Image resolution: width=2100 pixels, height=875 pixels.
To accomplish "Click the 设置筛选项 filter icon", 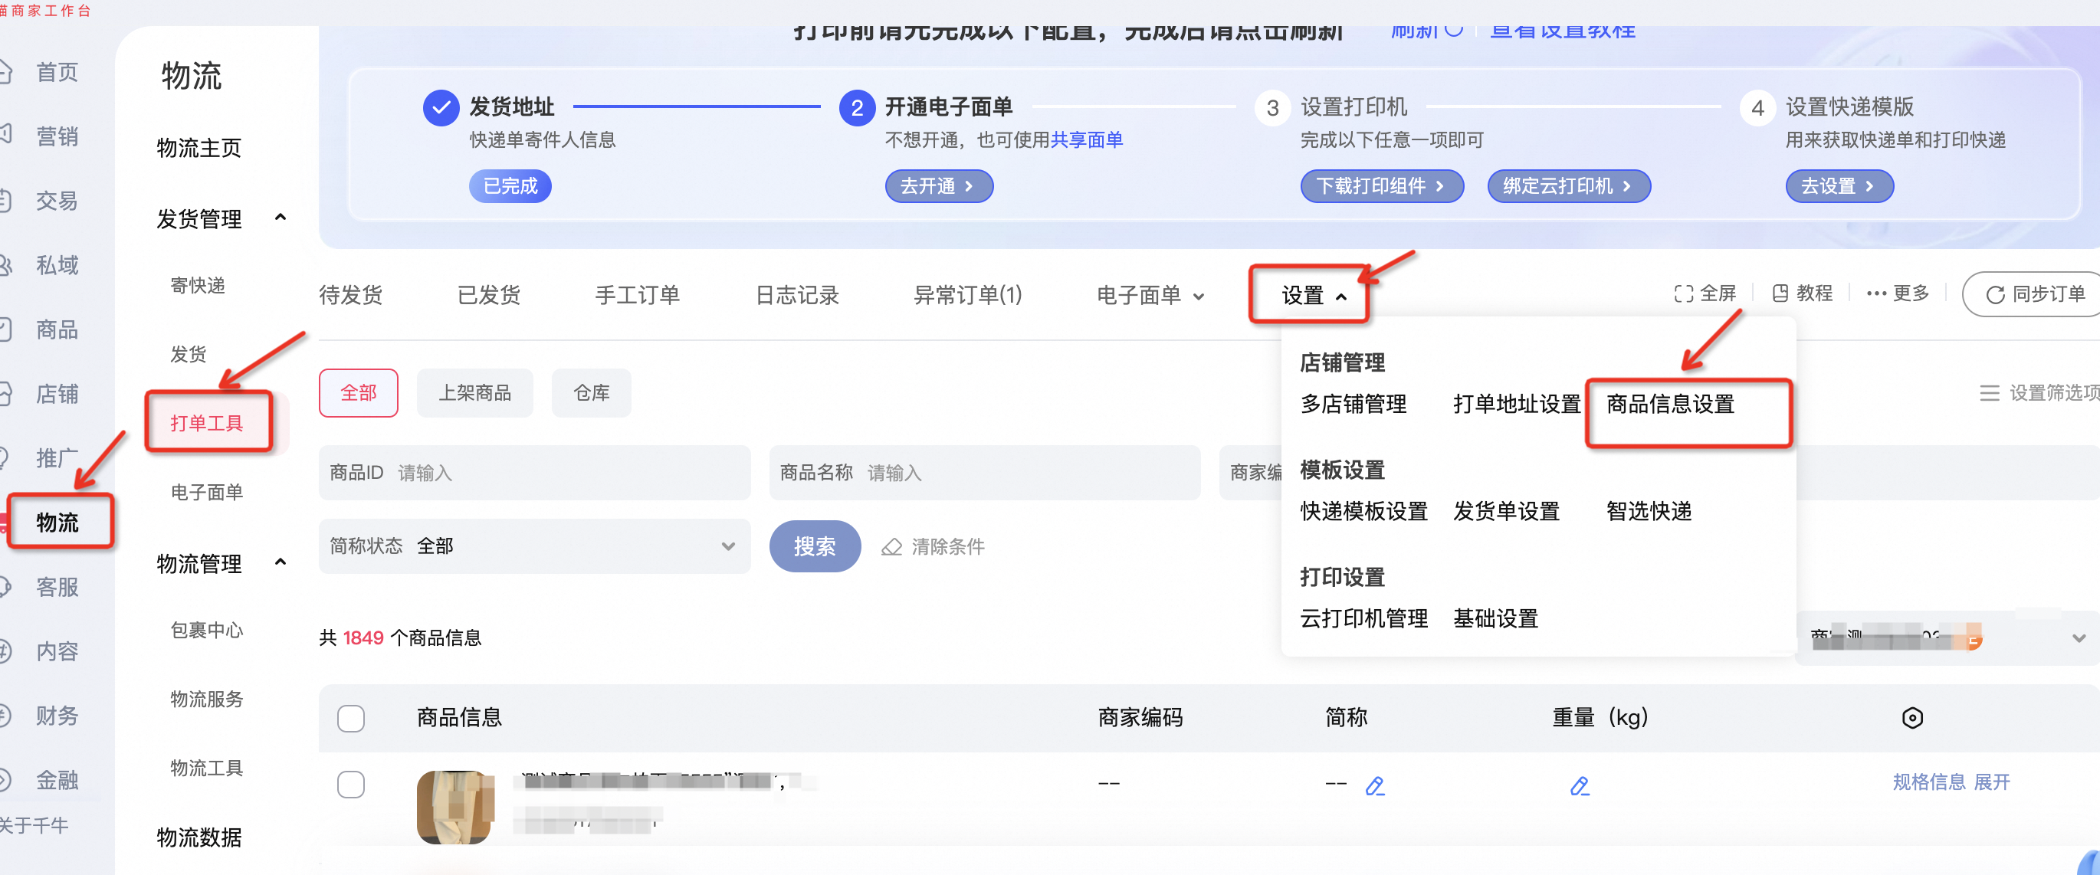I will (x=1989, y=393).
